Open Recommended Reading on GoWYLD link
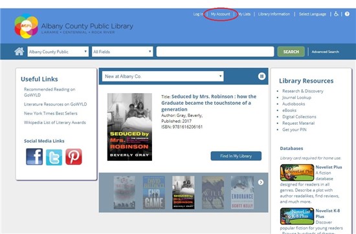 [x=49, y=92]
